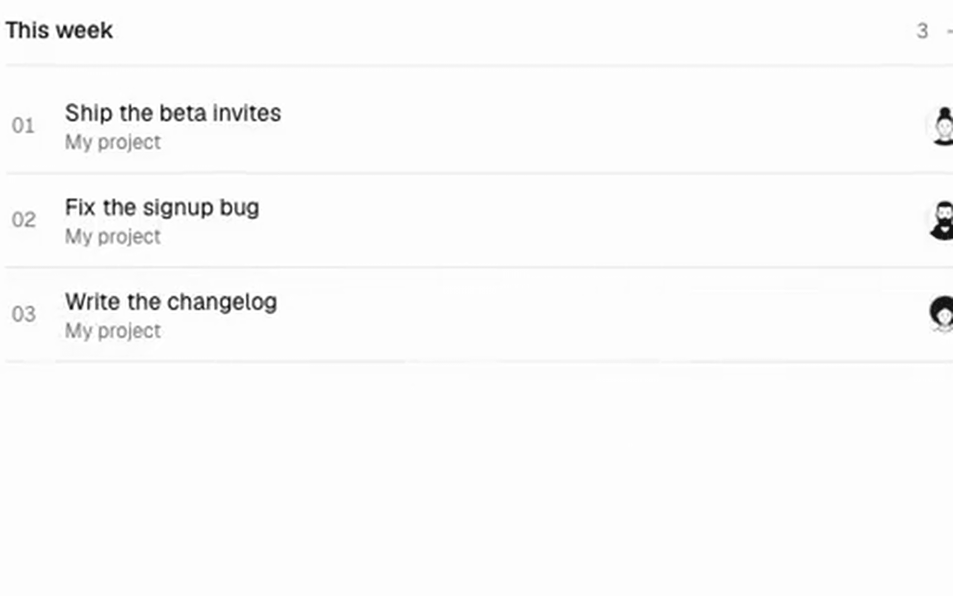Click 'My project' under Ship the beta invites
The width and height of the screenshot is (953, 596).
point(113,142)
